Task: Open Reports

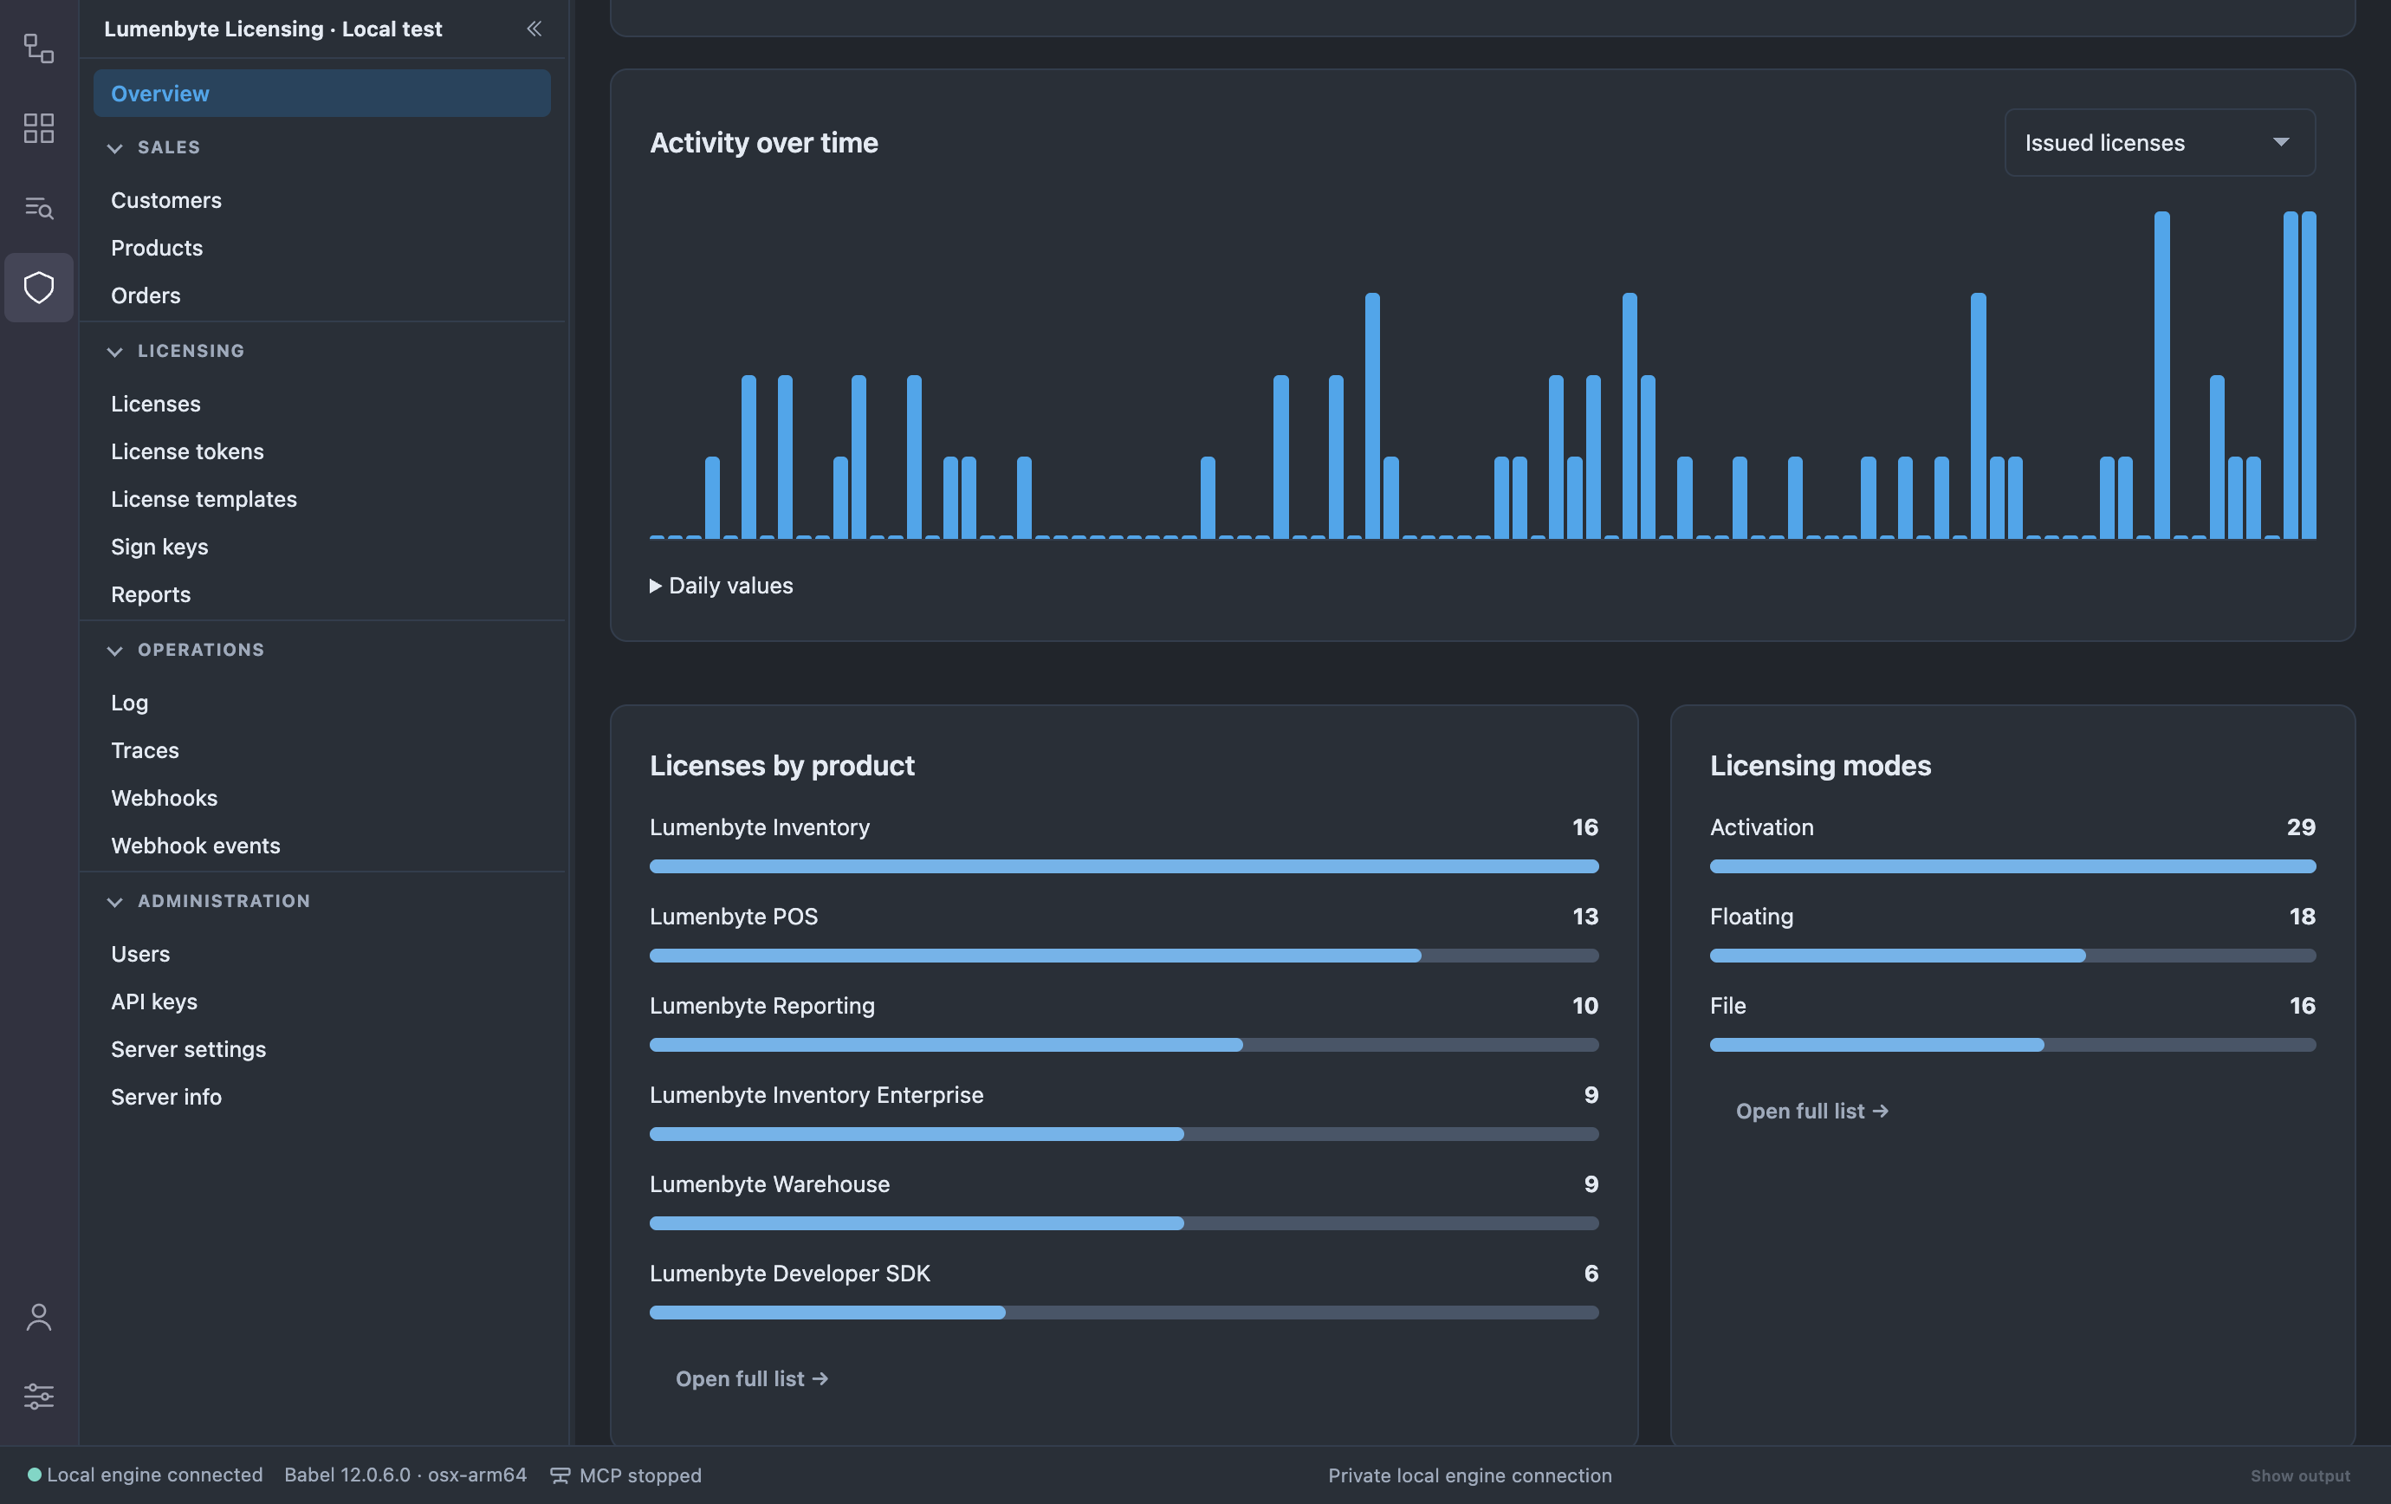Action: (x=151, y=594)
